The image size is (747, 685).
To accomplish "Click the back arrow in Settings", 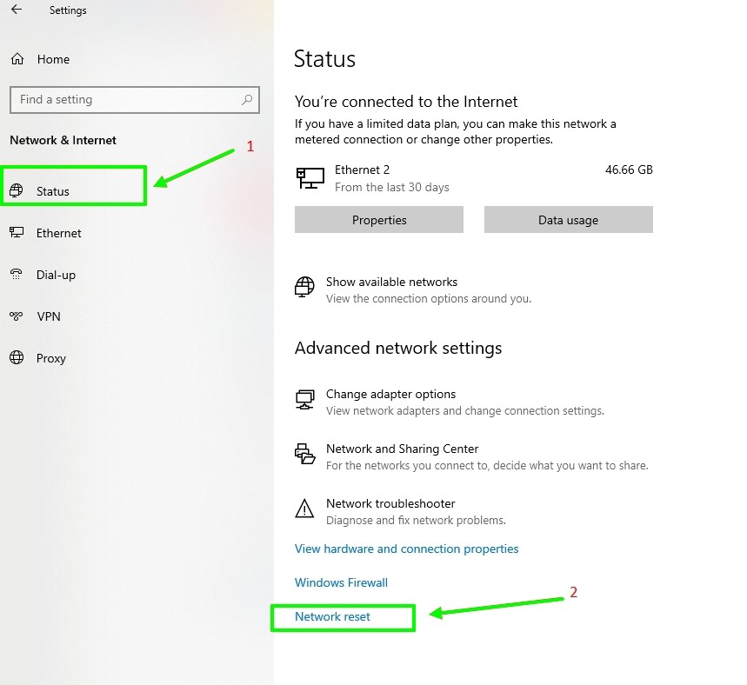I will (17, 10).
